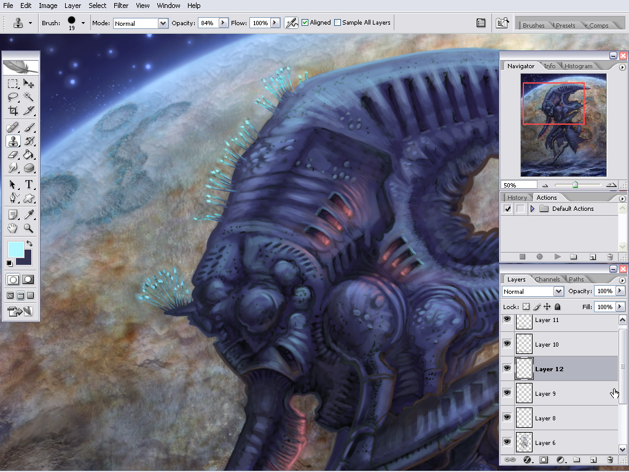This screenshot has width=629, height=472.
Task: Open the Flow slider arrow
Action: click(x=275, y=23)
